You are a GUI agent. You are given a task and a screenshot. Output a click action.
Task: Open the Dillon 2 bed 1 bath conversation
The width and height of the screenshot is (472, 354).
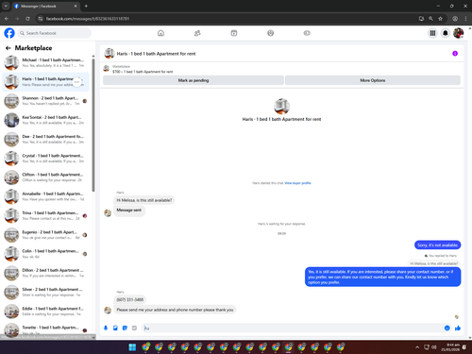click(45, 273)
